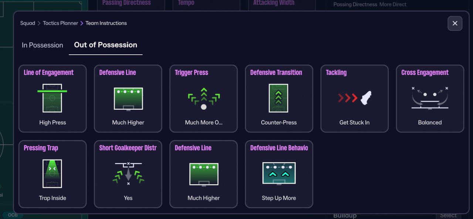The width and height of the screenshot is (473, 219).
Task: Click the Trigger Press arrows icon
Action: pos(204,99)
